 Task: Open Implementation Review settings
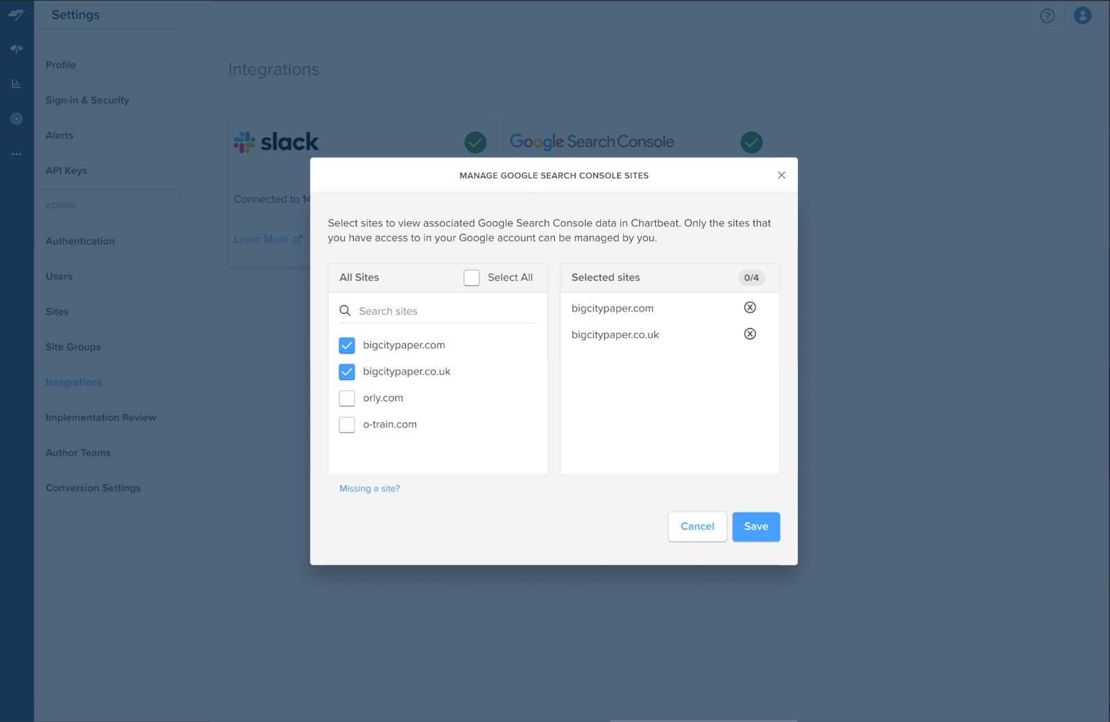point(101,418)
